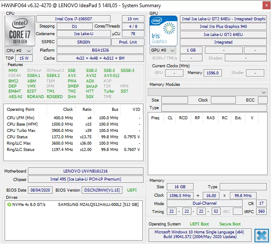Click the Memory Clock 1596.5 MHz field
This screenshot has height=244, width=271.
point(180,195)
